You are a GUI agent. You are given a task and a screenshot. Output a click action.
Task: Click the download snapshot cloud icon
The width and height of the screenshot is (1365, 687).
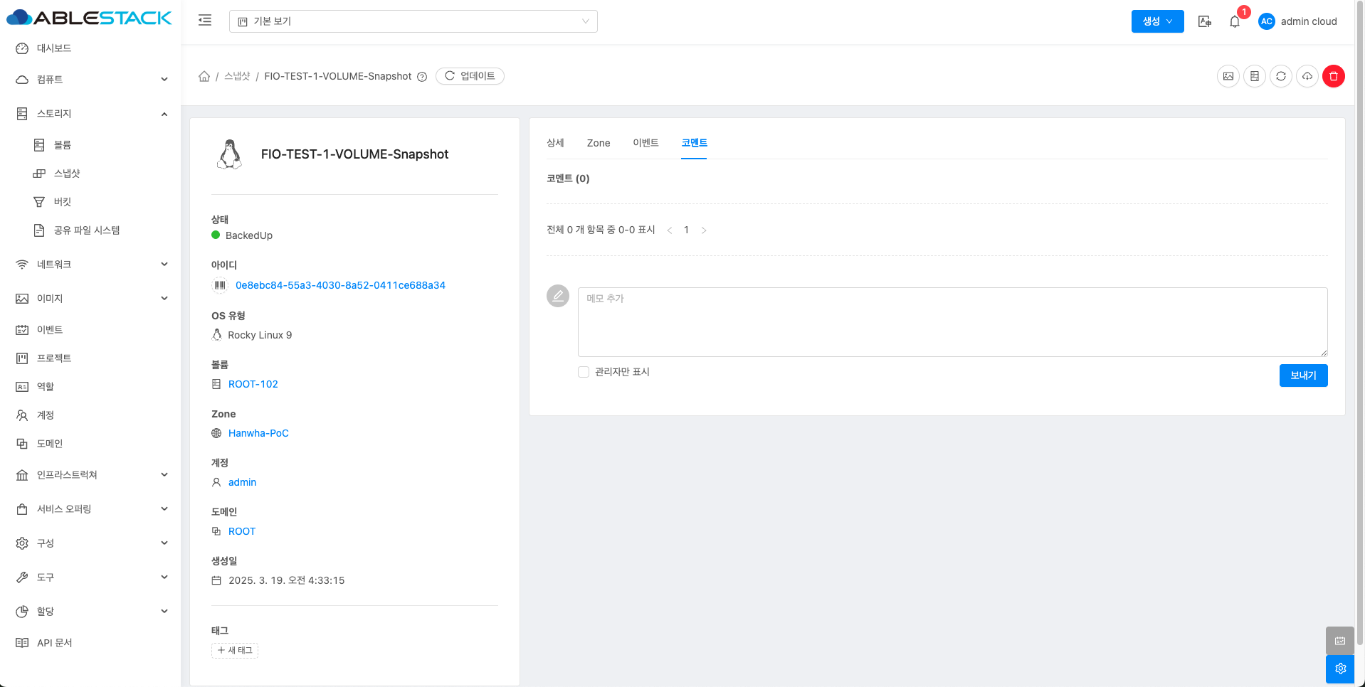pyautogui.click(x=1307, y=76)
